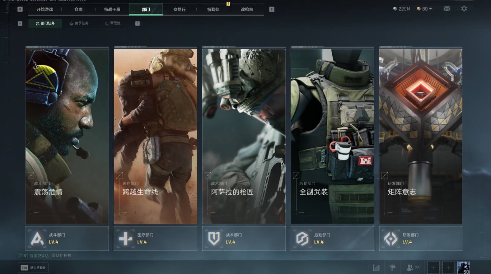This screenshot has width=491, height=274.
Task: Open the 赛季任务 sub-tab
Action: point(79,23)
